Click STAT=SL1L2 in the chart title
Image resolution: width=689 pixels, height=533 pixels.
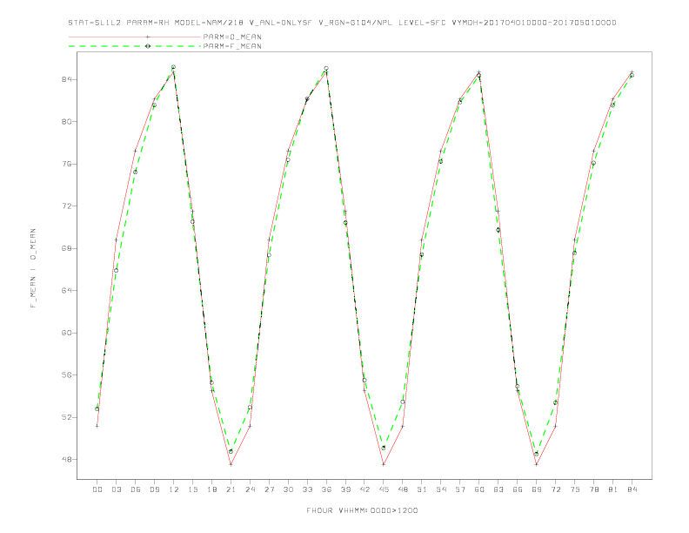95,23
